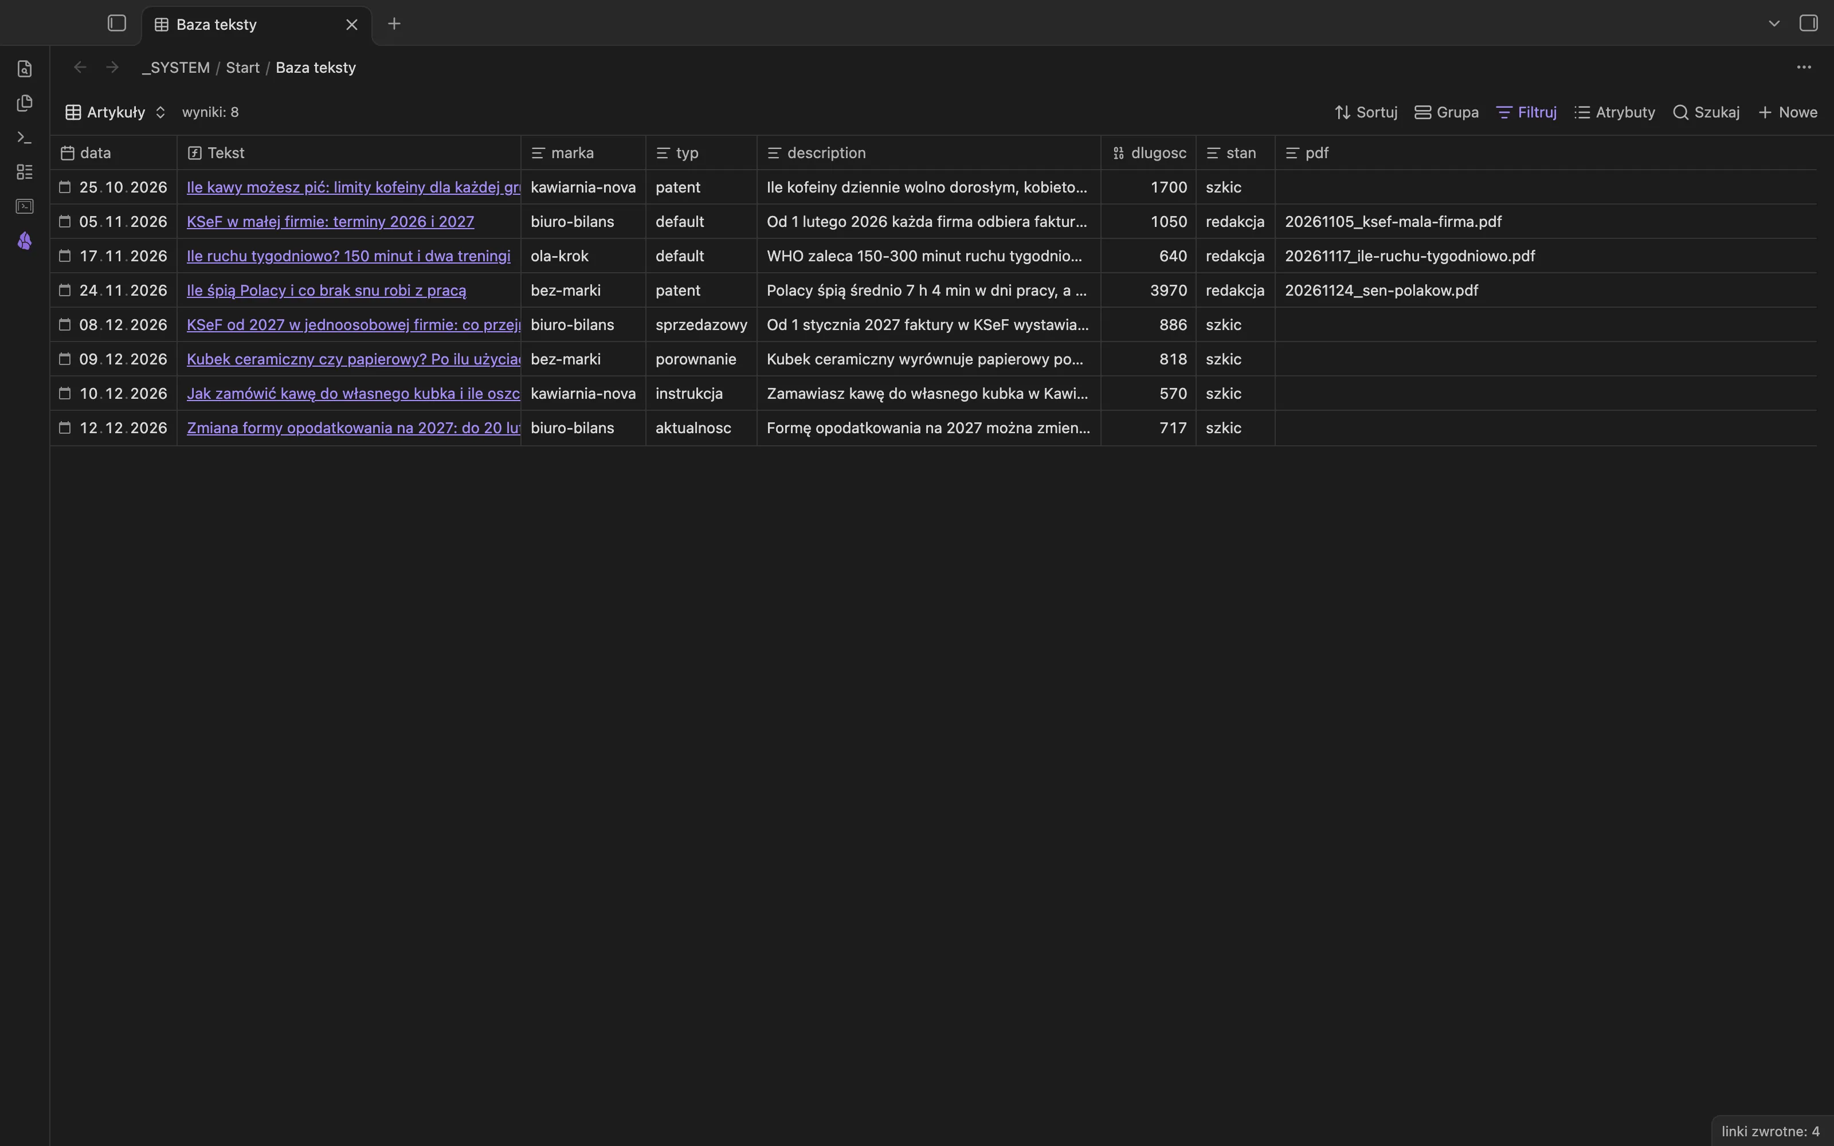Open the quick file search sidebar icon
The height and width of the screenshot is (1146, 1834).
[x=24, y=69]
